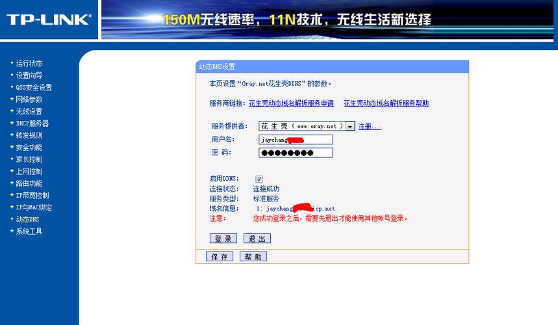The height and width of the screenshot is (325, 558).
Task: Expand the 无线设置 menu
Action: (x=29, y=111)
